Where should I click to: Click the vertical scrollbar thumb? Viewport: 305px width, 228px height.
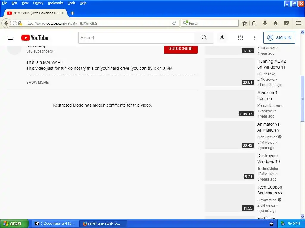coord(303,99)
